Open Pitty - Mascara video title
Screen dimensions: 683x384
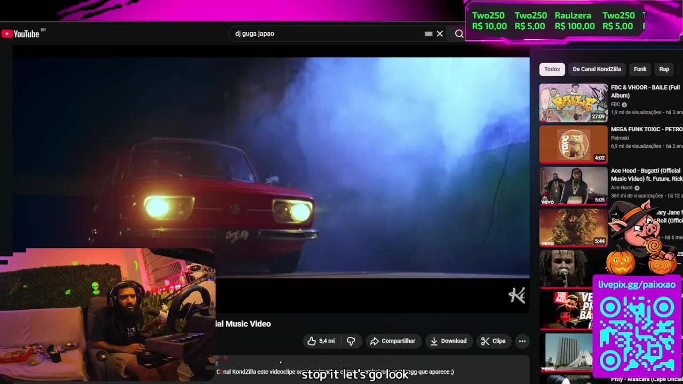point(646,379)
